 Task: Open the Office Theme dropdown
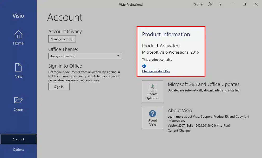click(x=85, y=56)
